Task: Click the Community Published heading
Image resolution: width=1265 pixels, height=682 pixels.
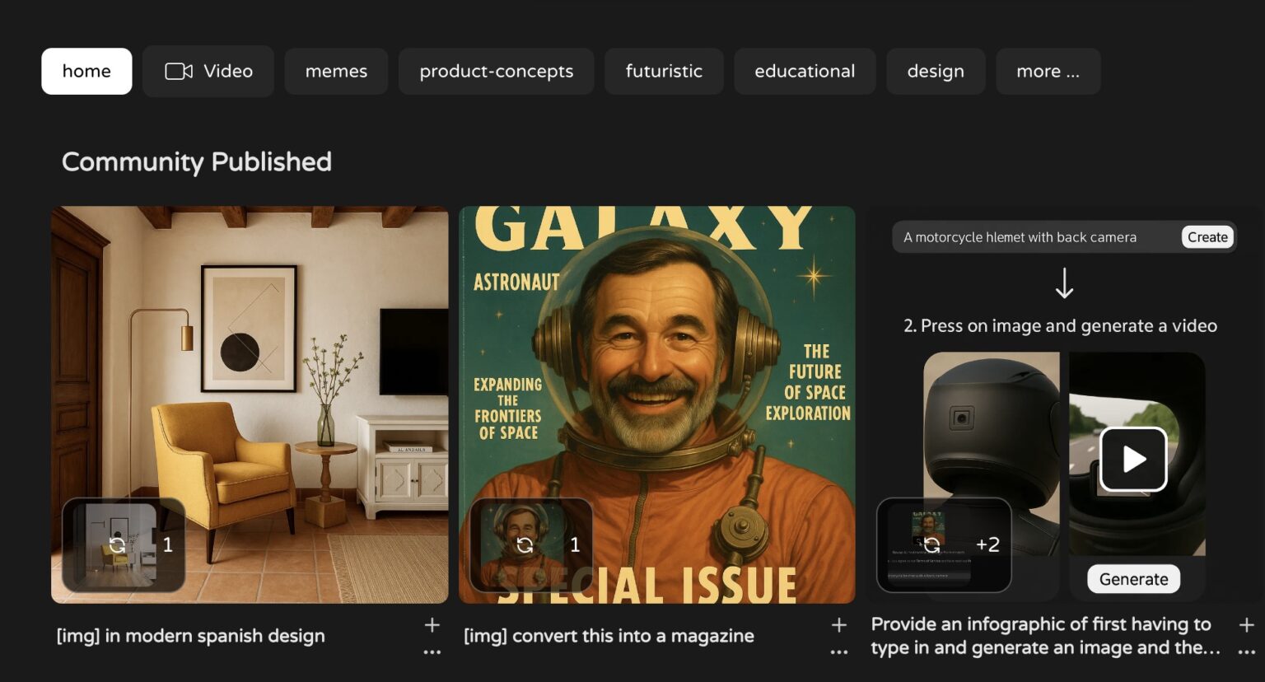Action: [x=197, y=161]
